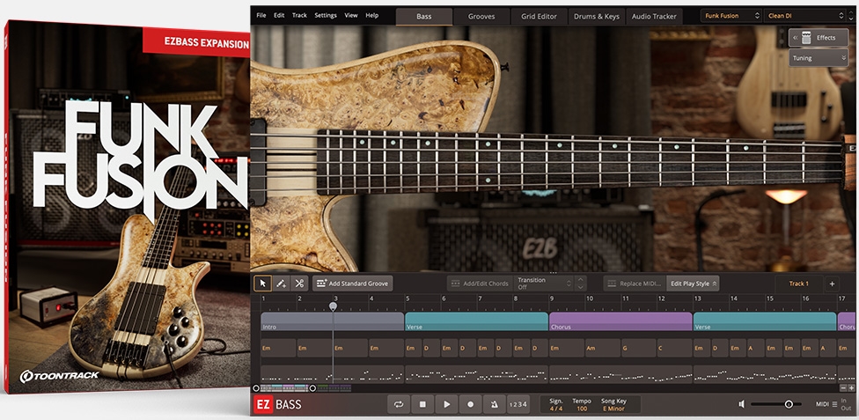Viewport: 859px width, 420px height.
Task: Click Add/Edit Chords button
Action: click(480, 284)
